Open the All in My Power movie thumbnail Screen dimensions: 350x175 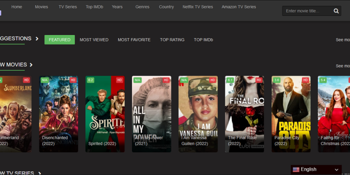[x=152, y=114]
